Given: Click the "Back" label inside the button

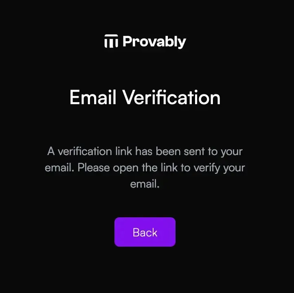Looking at the screenshot, I should click(145, 232).
